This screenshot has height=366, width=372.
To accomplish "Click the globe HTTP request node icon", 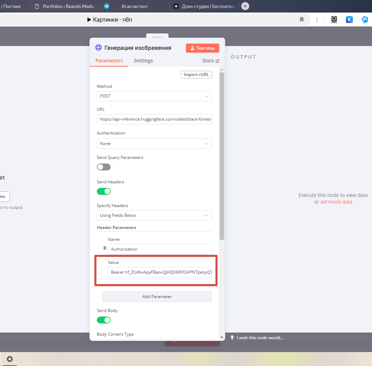I will point(98,47).
